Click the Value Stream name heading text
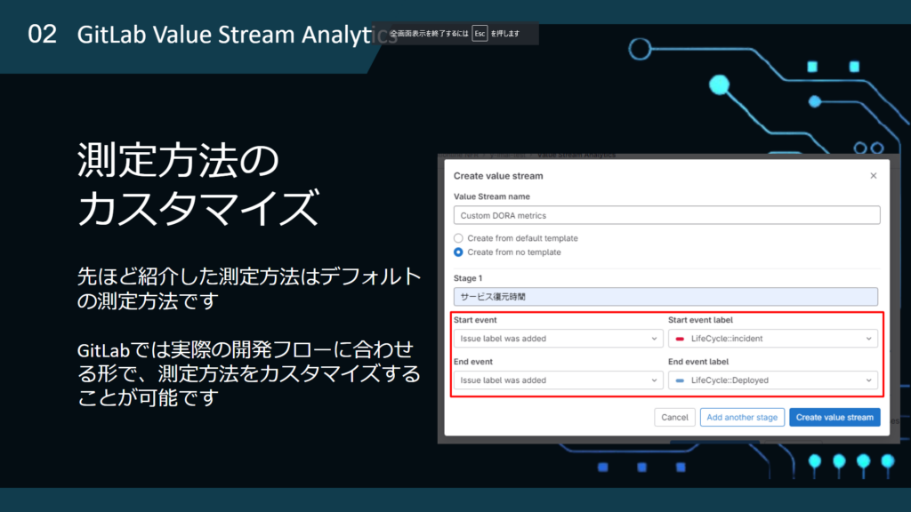 [x=491, y=196]
